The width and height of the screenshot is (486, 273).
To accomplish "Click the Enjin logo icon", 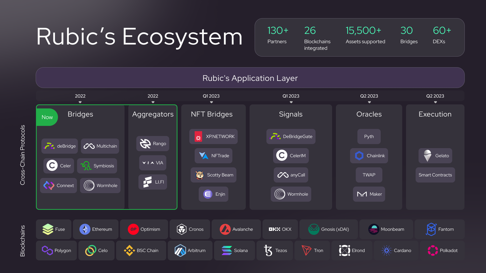I will pos(208,194).
